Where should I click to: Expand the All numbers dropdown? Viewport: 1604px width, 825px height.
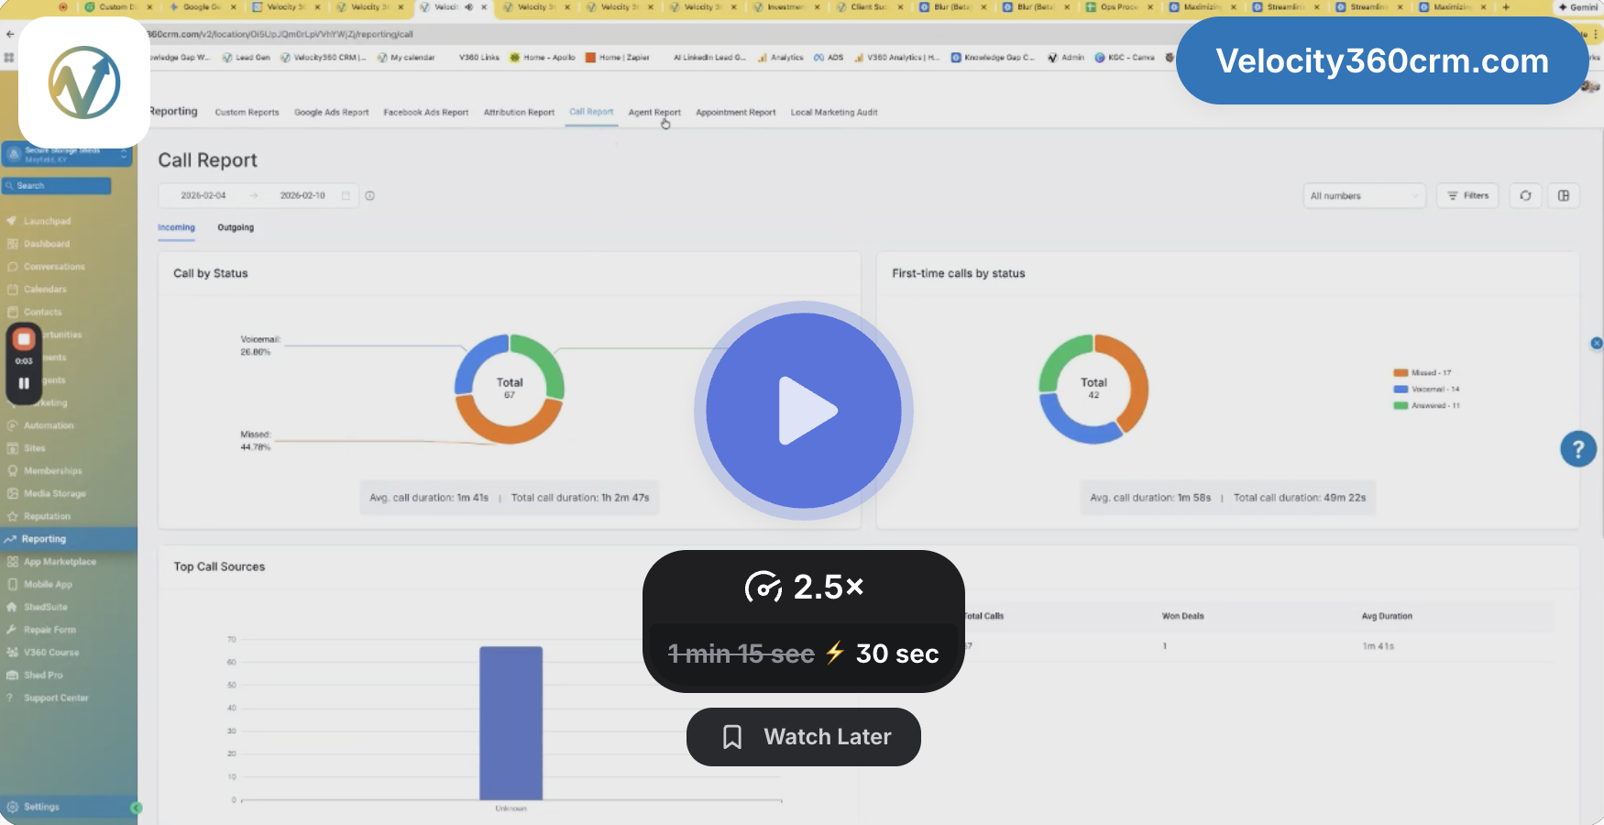pyautogui.click(x=1364, y=196)
